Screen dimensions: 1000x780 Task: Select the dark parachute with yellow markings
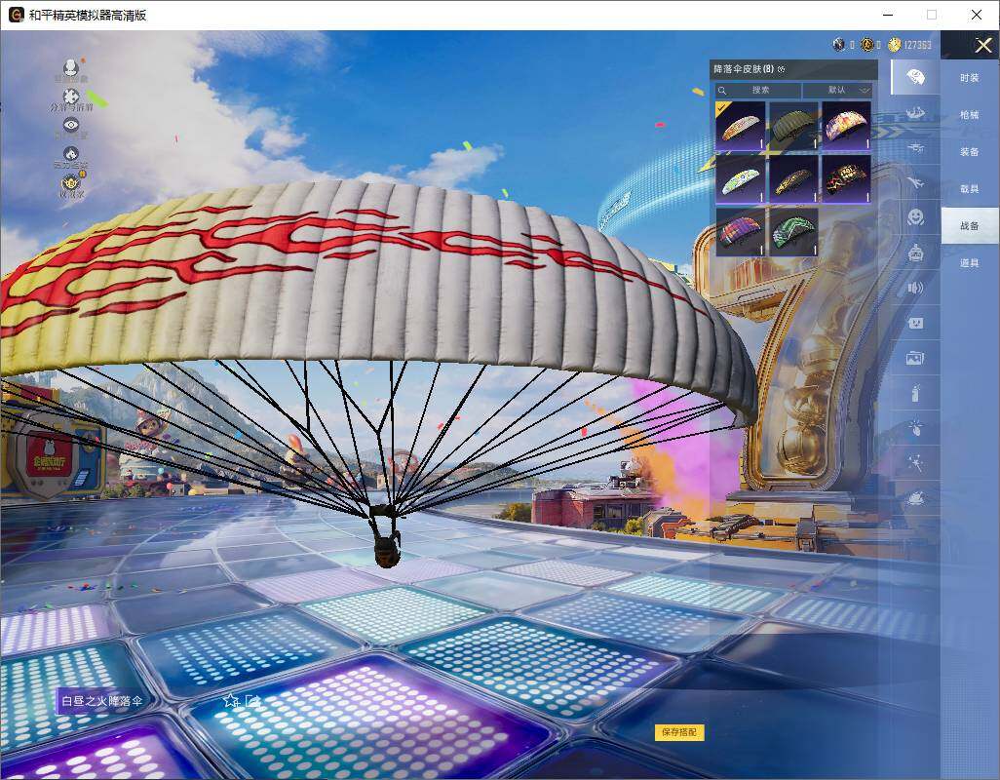click(792, 178)
